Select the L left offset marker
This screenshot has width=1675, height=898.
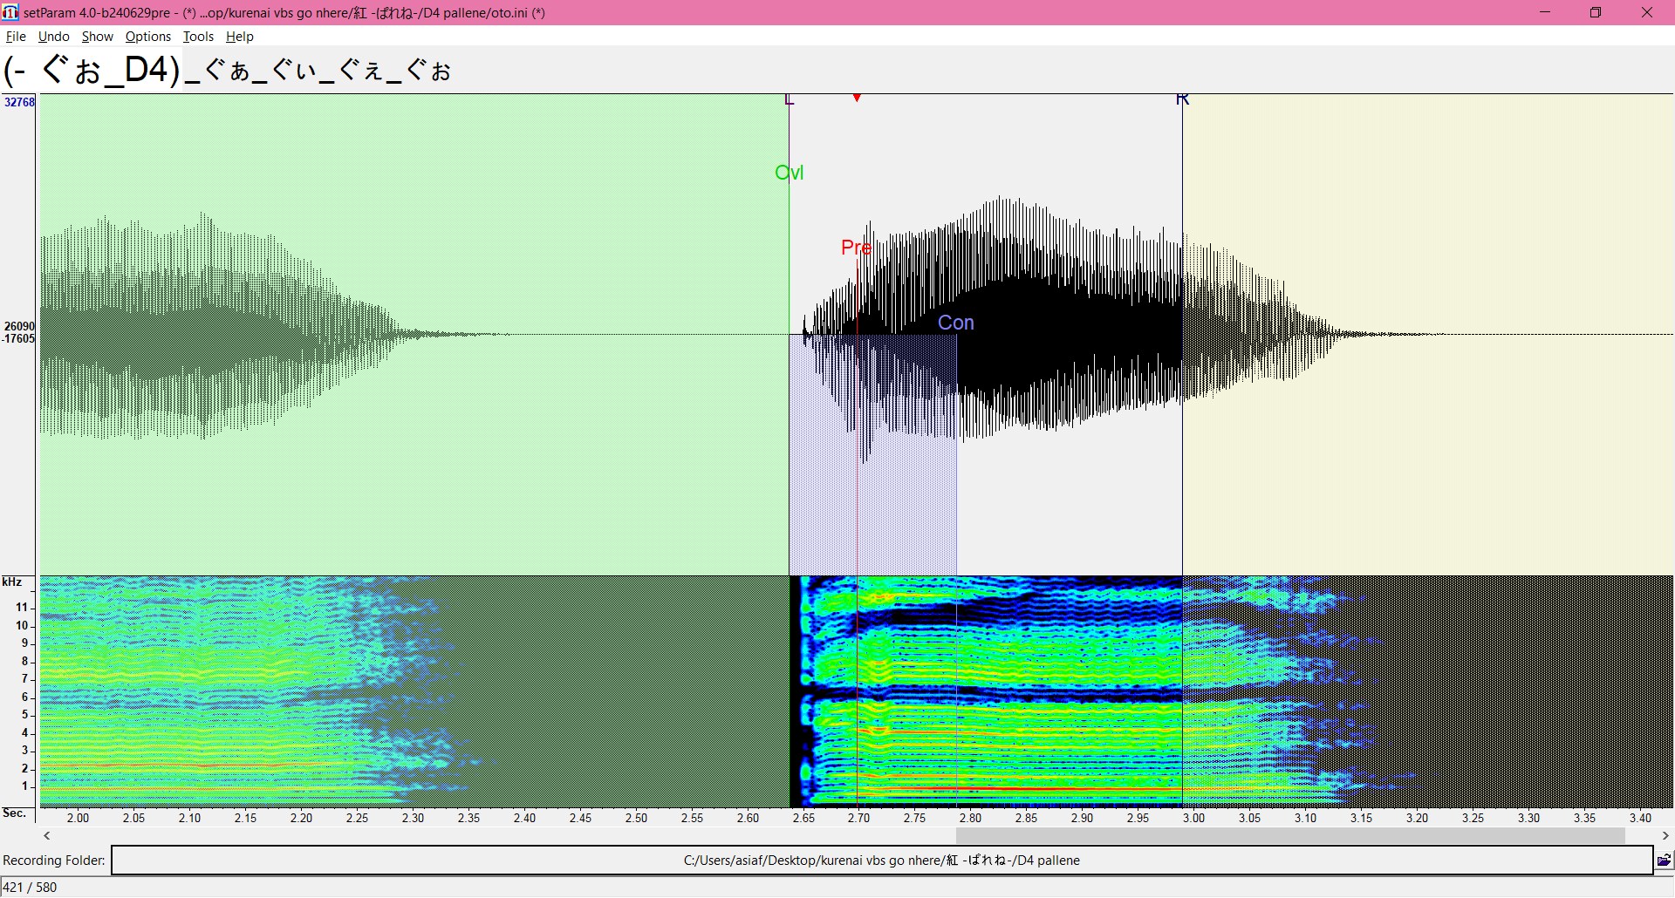point(790,100)
